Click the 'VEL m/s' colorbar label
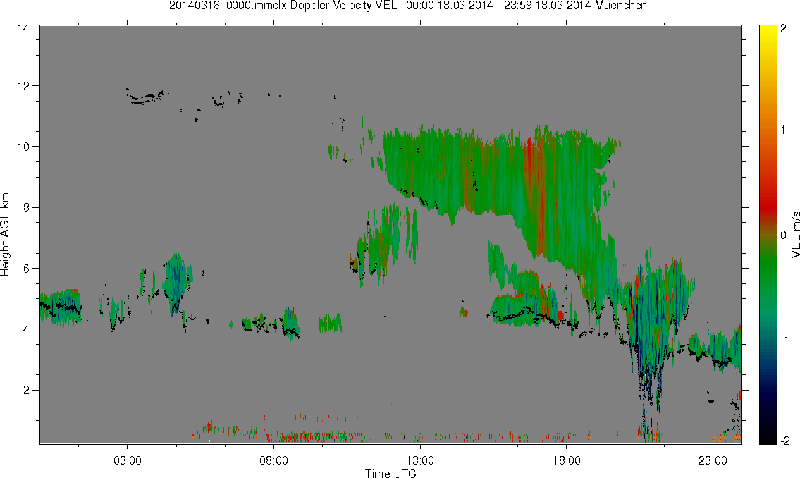 tap(795, 235)
